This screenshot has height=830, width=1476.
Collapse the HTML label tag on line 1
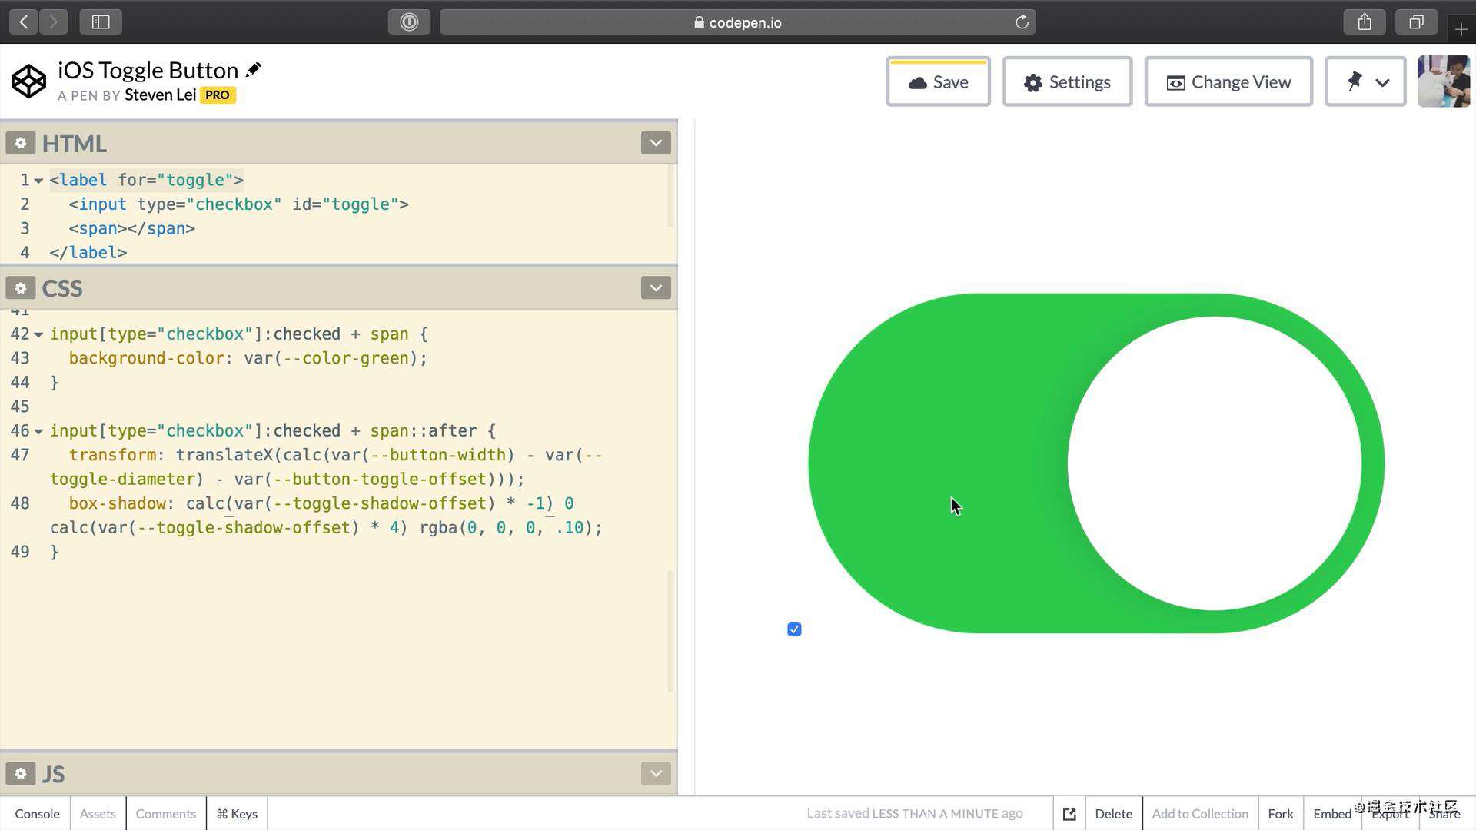38,181
